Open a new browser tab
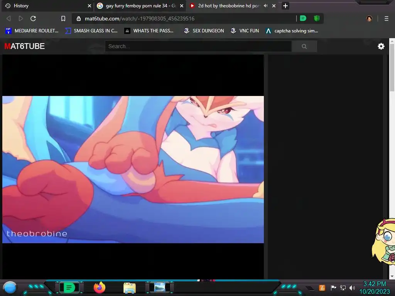Viewport: 395px width, 296px height. pyautogui.click(x=285, y=5)
